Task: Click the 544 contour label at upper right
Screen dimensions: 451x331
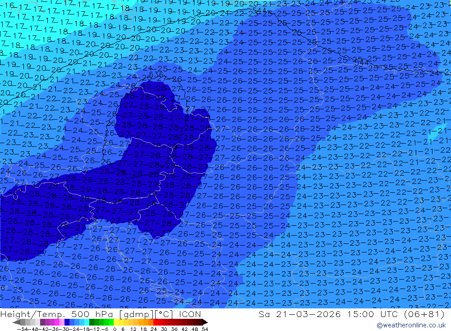Action: (x=362, y=62)
